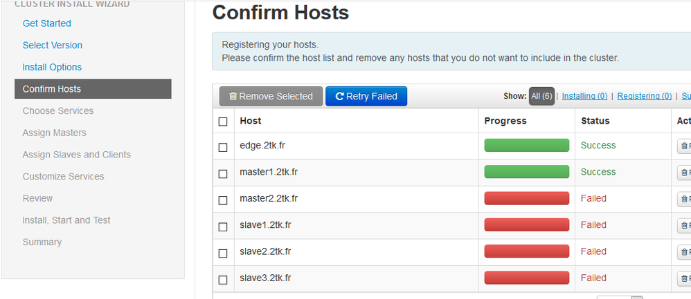691x299 pixels.
Task: Show all hosts with All (6) filter
Action: tap(541, 97)
